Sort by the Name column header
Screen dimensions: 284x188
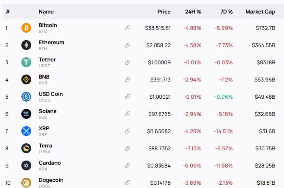coord(46,12)
